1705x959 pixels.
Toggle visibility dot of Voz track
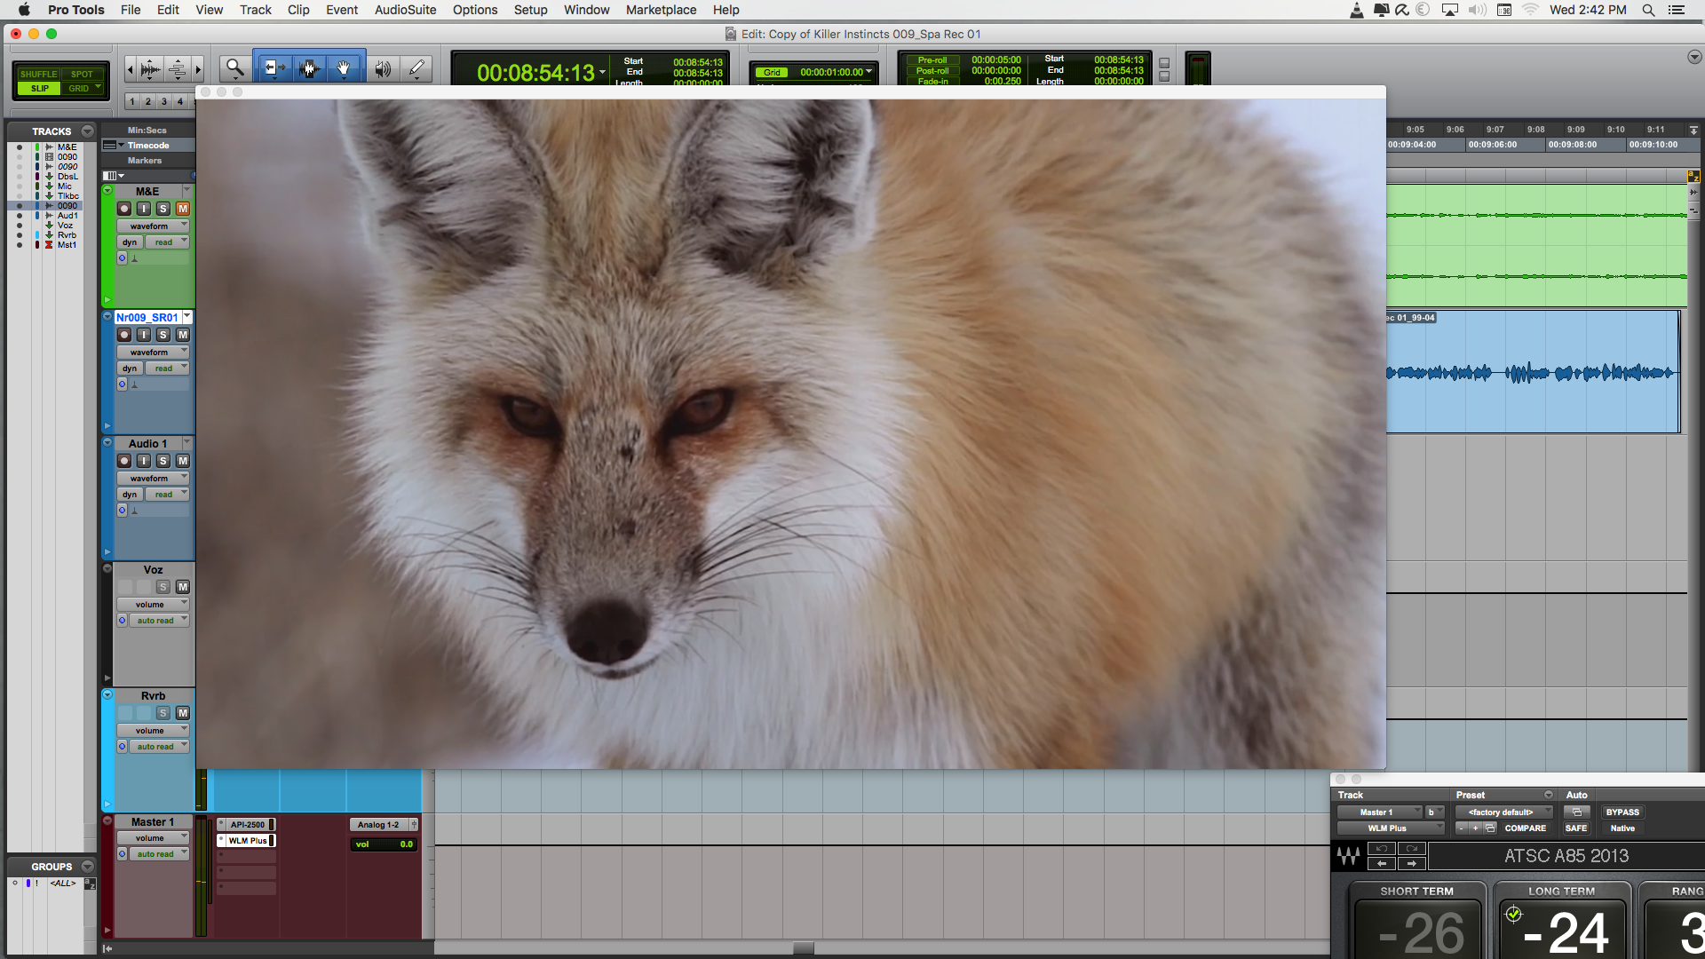(x=20, y=226)
